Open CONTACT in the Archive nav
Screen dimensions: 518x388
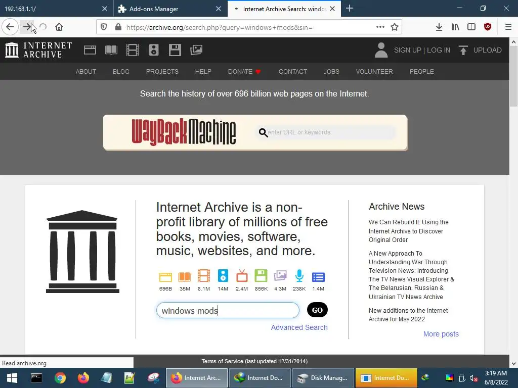point(293,72)
